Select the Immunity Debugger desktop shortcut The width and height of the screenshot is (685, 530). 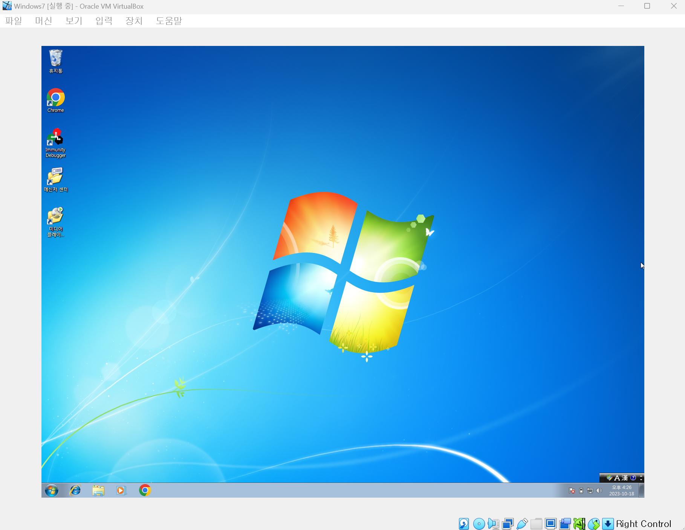(56, 143)
